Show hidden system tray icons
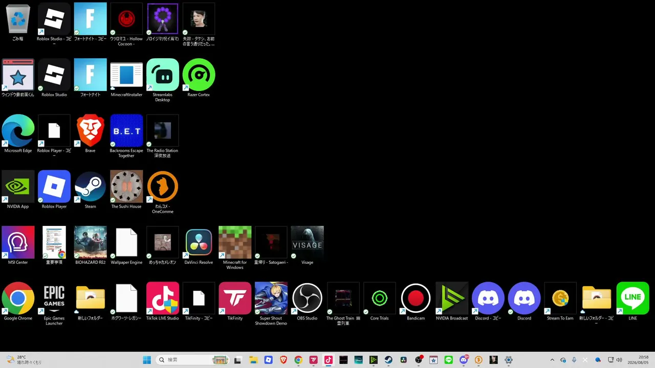 pyautogui.click(x=552, y=360)
